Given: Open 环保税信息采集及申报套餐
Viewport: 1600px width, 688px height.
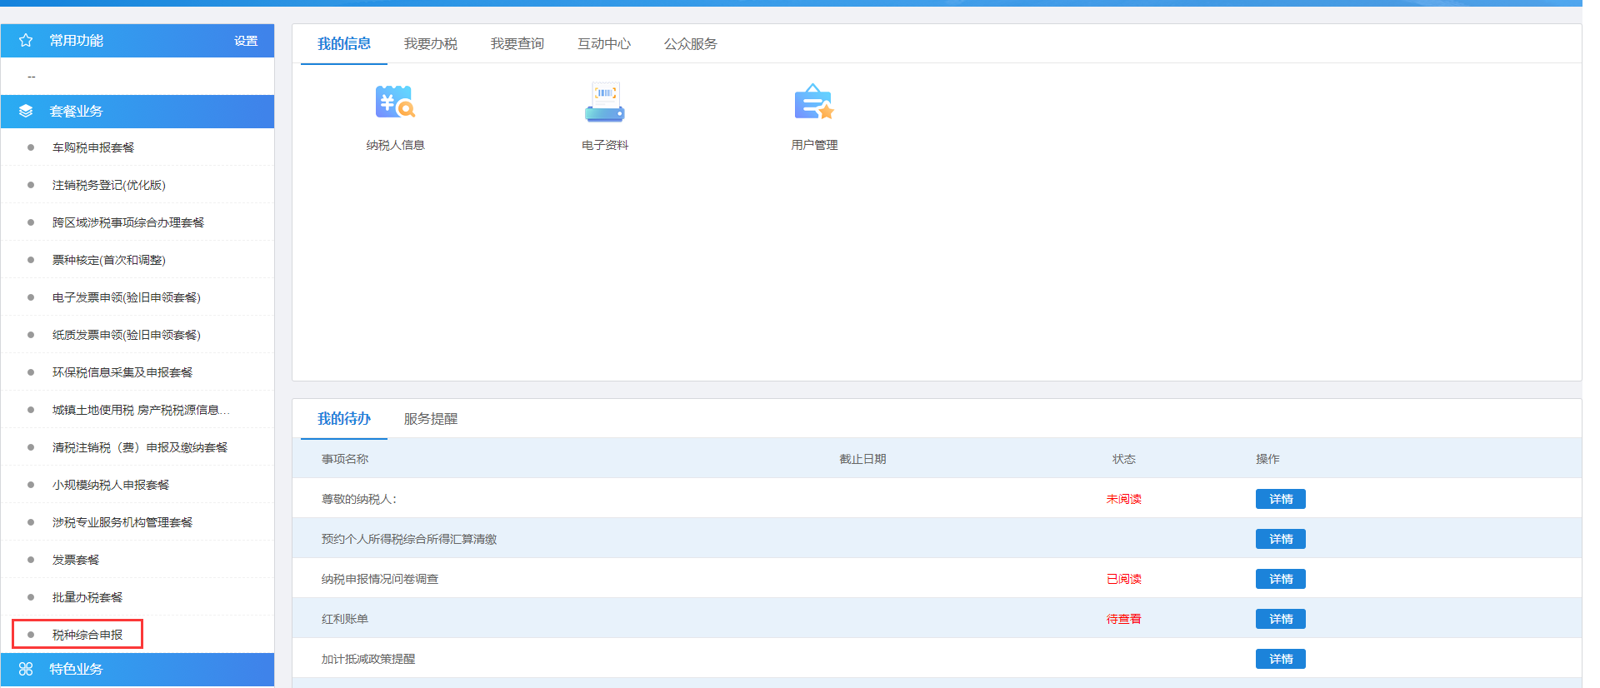Looking at the screenshot, I should pyautogui.click(x=122, y=372).
